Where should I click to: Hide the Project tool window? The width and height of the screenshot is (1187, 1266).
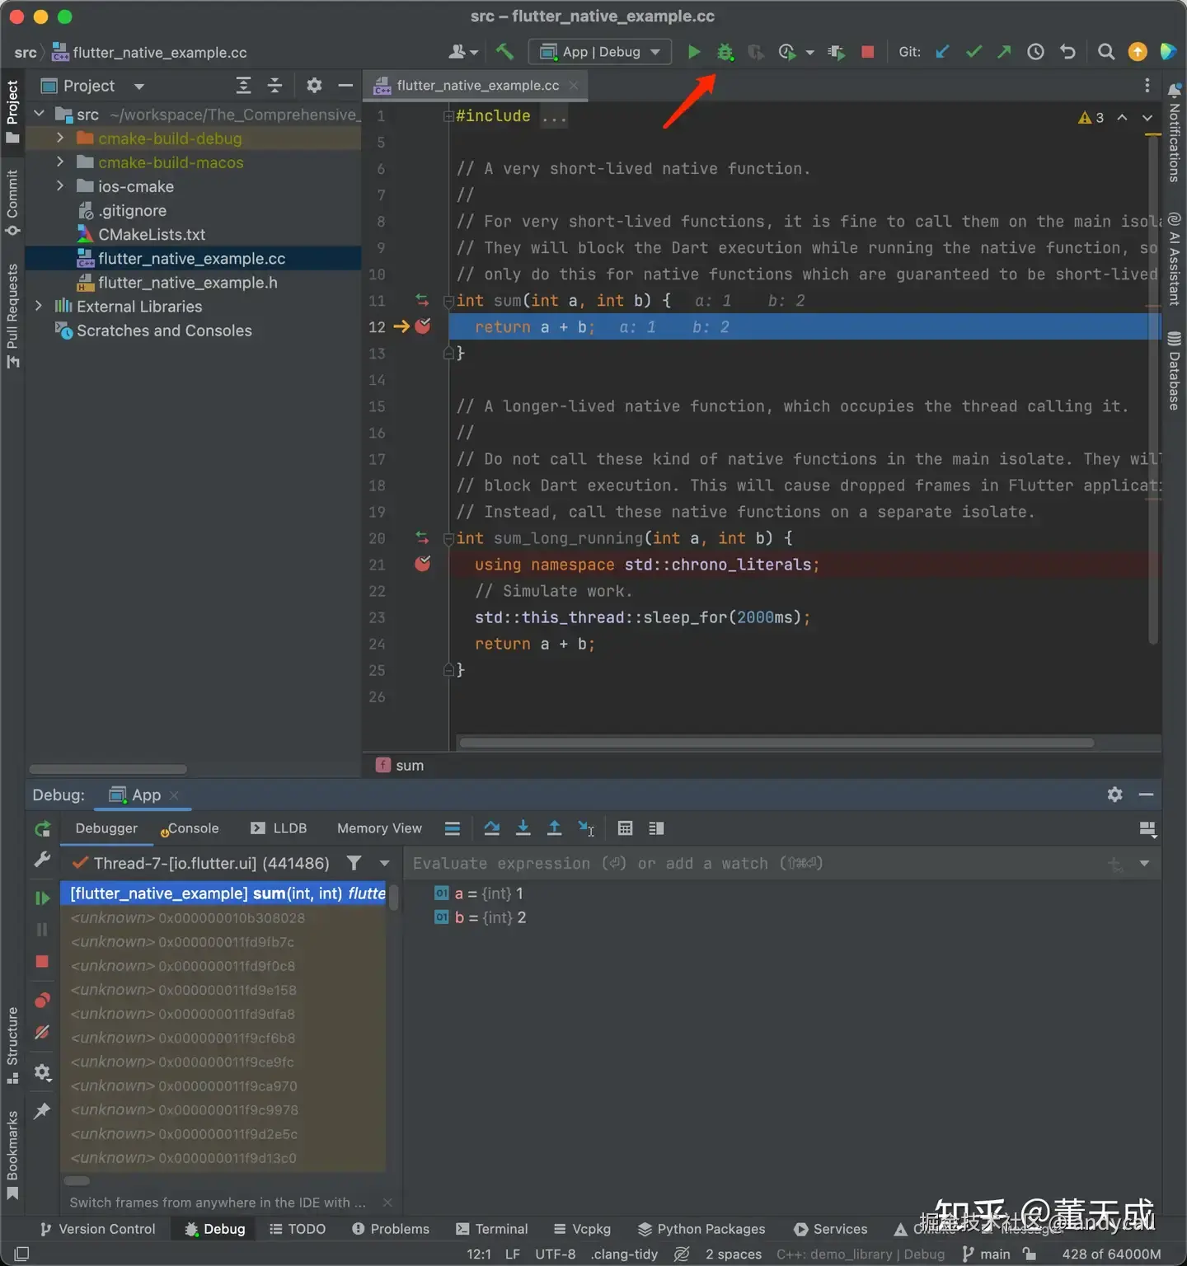tap(345, 85)
